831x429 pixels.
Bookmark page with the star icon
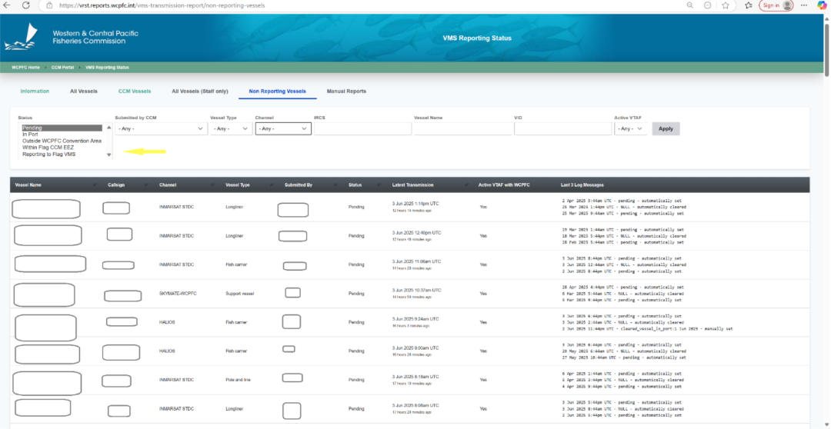tap(726, 5)
